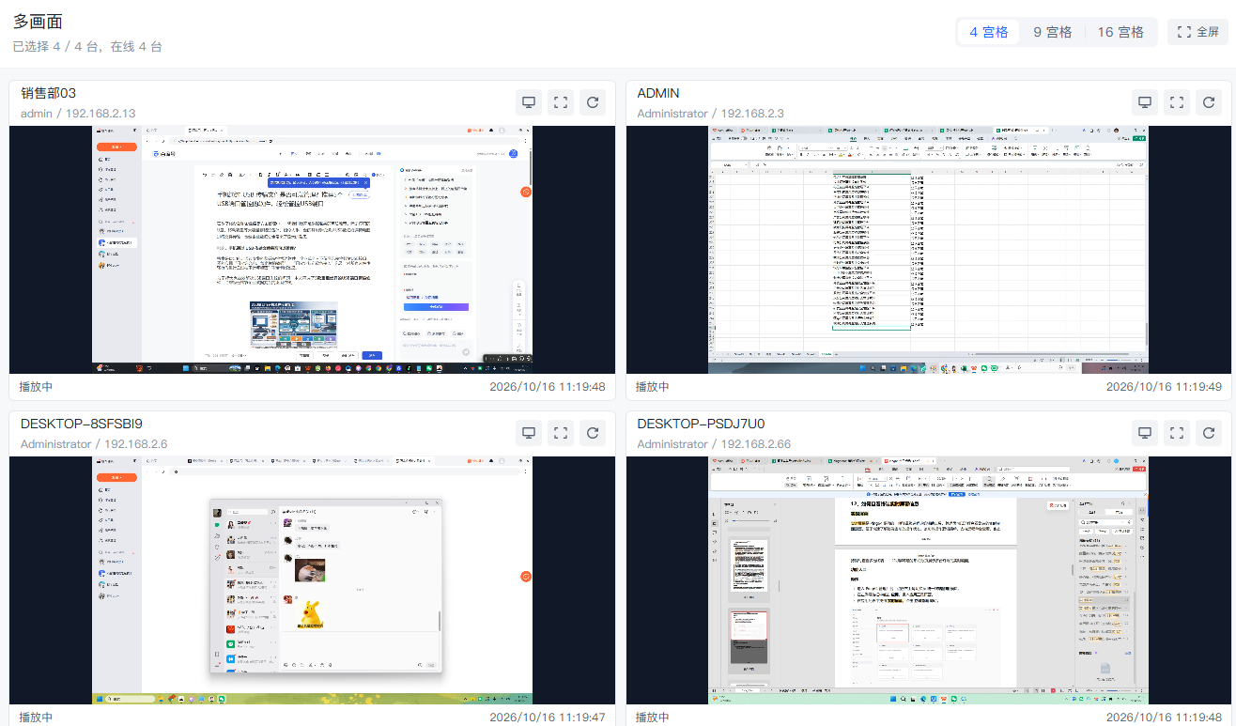The image size is (1236, 726).
Task: Select the 播放中 status under DESKTOP-PSDJ7U0
Action: tap(653, 718)
